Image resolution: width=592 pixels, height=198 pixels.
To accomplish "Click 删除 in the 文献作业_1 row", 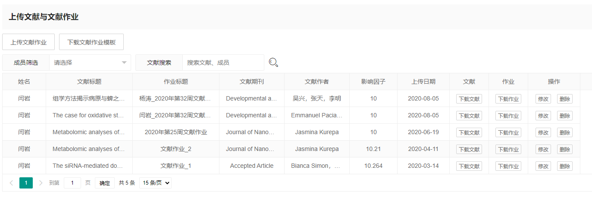I will click(565, 166).
